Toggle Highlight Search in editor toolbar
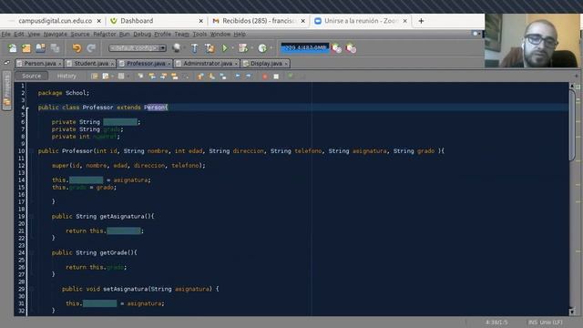The width and height of the screenshot is (583, 328). [174, 76]
